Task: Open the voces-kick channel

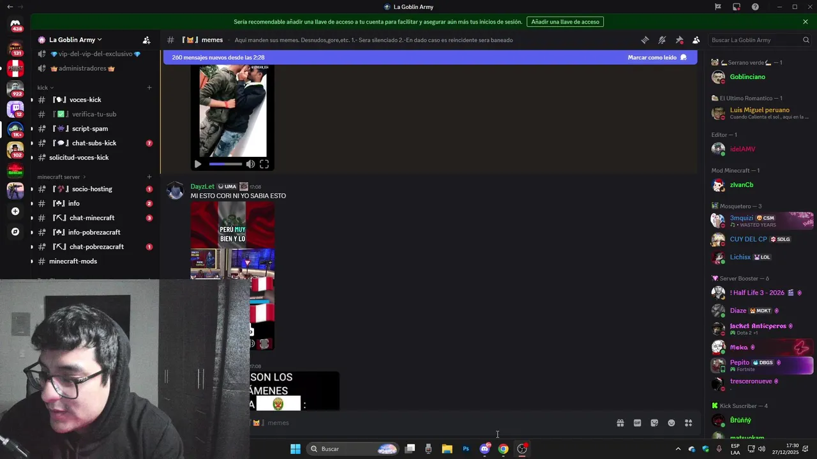Action: [94, 99]
